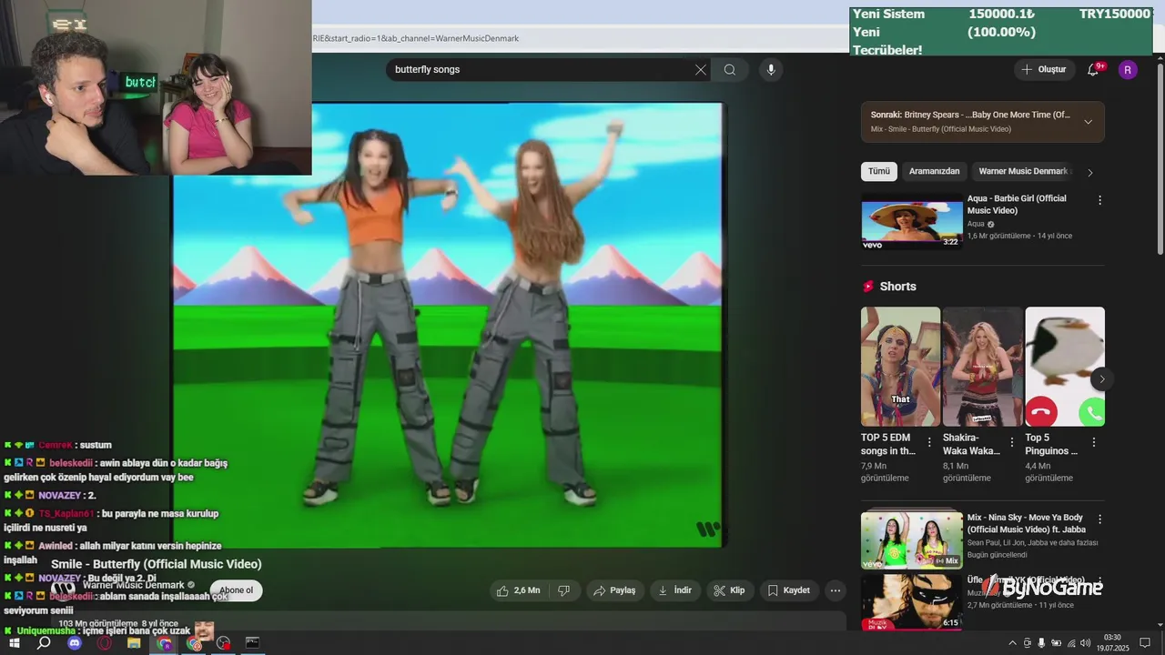Open the Windows Start menu
Viewport: 1165px width, 655px height.
click(x=14, y=643)
